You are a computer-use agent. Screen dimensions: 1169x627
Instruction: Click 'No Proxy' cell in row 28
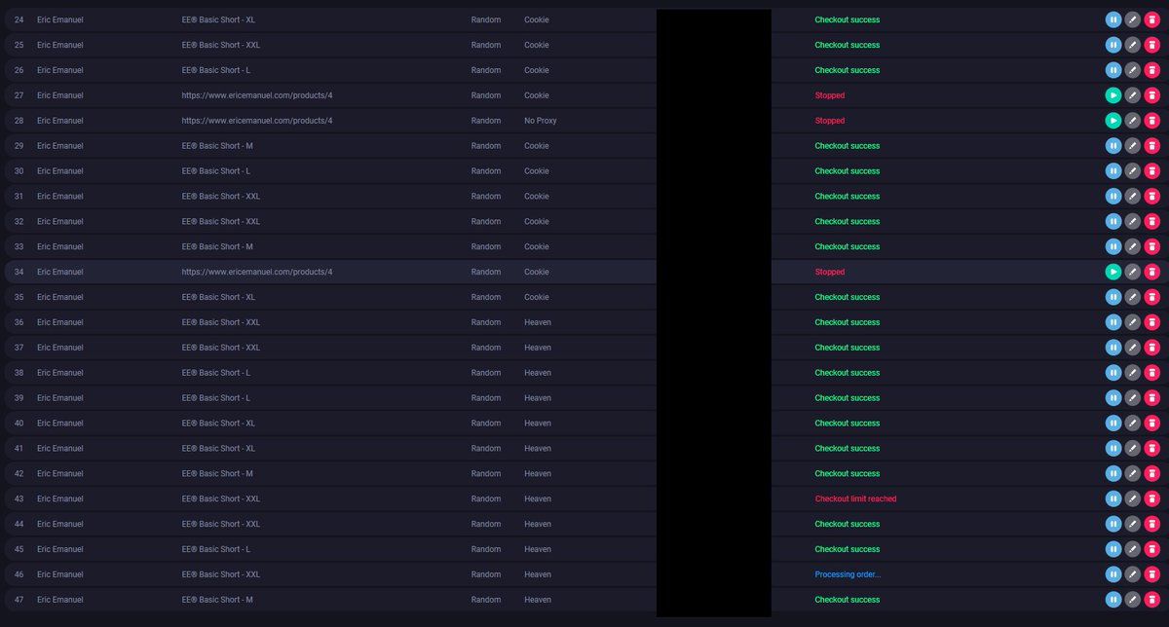(x=541, y=121)
